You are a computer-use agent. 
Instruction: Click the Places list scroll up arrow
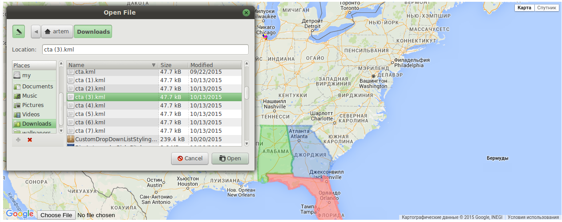click(61, 64)
